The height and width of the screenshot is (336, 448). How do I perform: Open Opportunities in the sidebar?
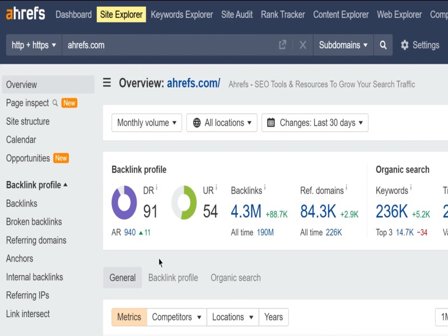click(x=28, y=158)
